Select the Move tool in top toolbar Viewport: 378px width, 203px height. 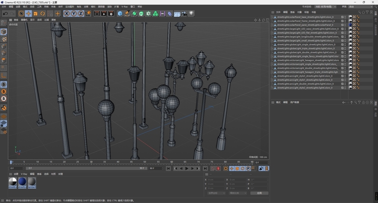(x=28, y=14)
